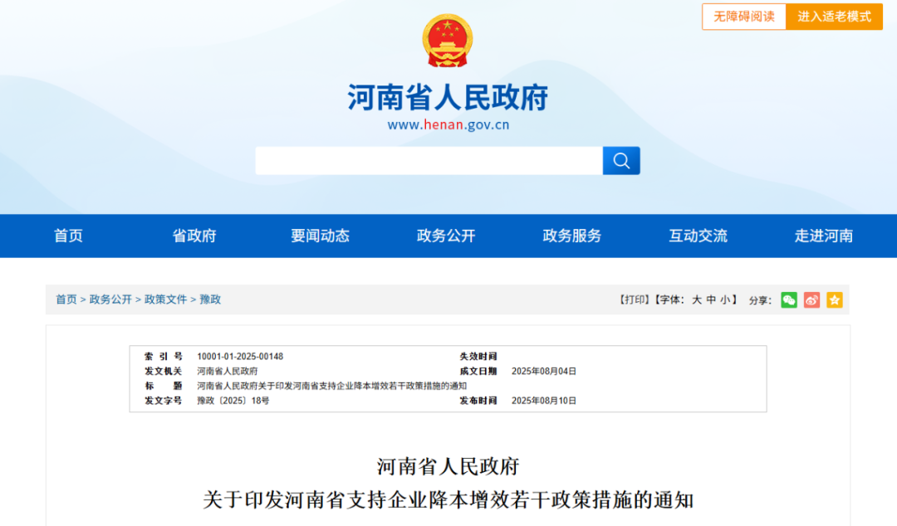The width and height of the screenshot is (897, 526).
Task: Open the 省政府 section
Action: pos(194,236)
